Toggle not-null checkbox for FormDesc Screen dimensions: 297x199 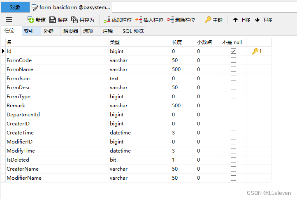(x=233, y=87)
